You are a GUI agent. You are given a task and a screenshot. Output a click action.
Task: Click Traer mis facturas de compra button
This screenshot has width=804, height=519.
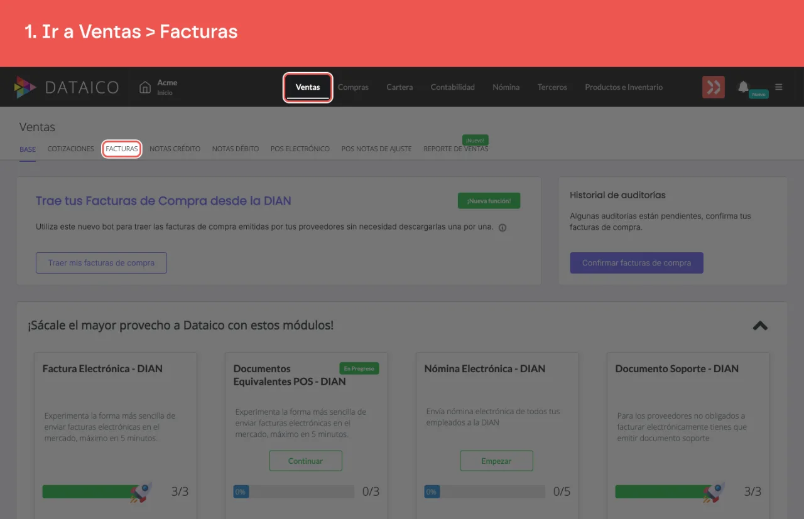click(x=101, y=263)
